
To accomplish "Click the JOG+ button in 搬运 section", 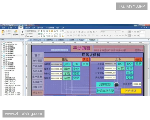I will coord(67,64).
